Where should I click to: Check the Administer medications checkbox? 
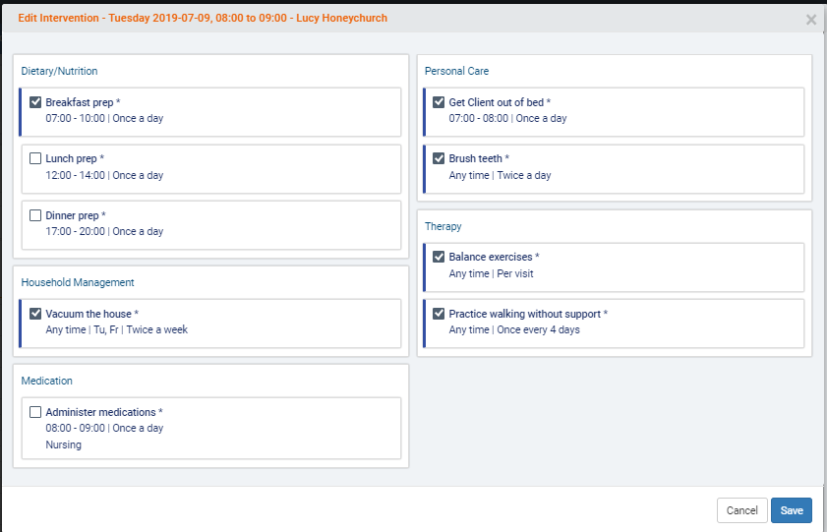pos(35,412)
